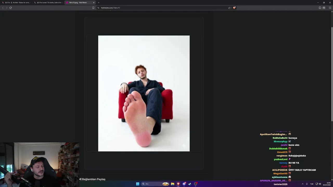Click chat username ApoSikenTwinkBagim
Image resolution: width=333 pixels, height=187 pixels.
coord(273,134)
